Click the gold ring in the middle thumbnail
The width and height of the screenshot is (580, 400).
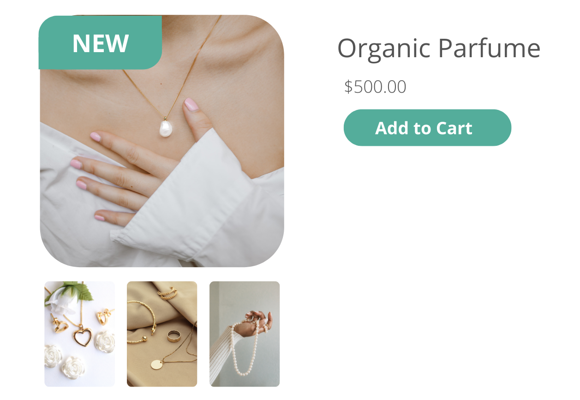(174, 336)
